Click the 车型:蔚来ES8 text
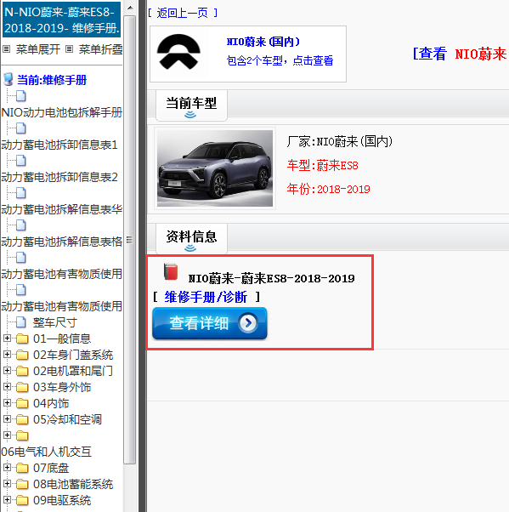 [x=322, y=166]
